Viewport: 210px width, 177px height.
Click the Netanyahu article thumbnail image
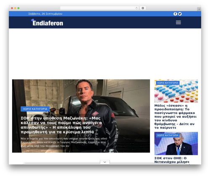[x=176, y=144]
